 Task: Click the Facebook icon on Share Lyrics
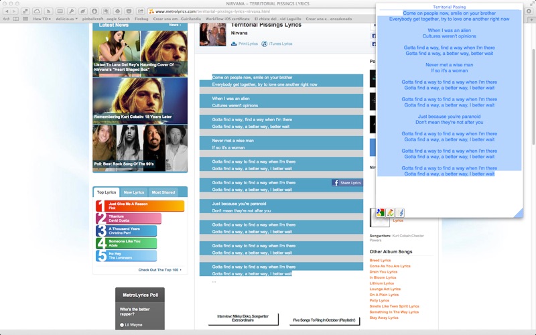(336, 183)
